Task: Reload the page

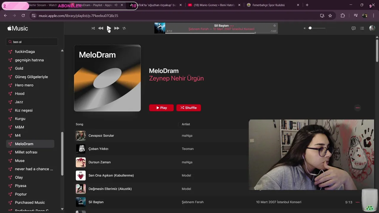Action: [23, 16]
